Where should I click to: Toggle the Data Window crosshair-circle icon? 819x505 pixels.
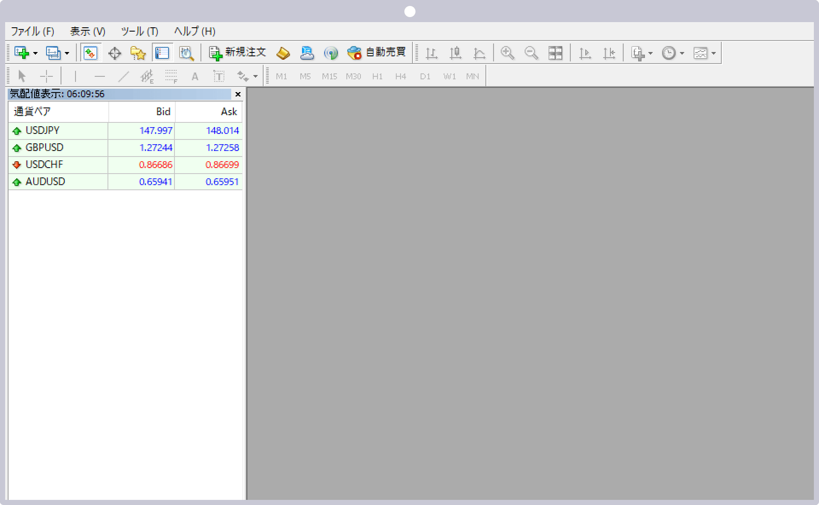click(x=114, y=53)
